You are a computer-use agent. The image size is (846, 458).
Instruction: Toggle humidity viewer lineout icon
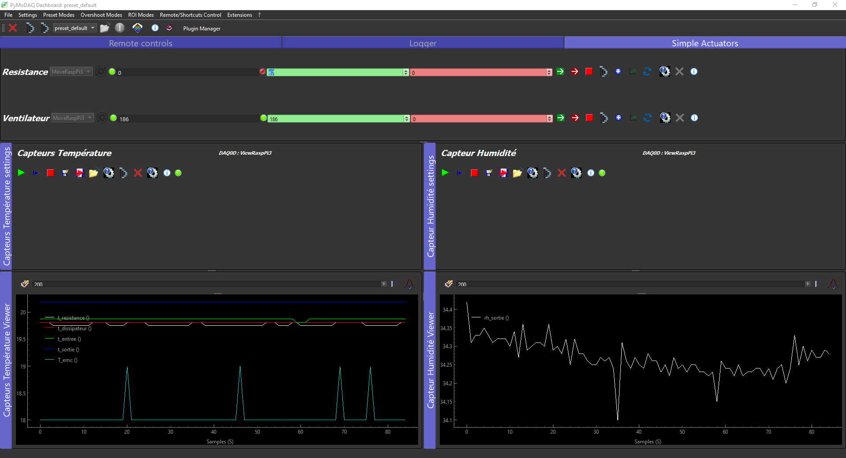click(833, 283)
